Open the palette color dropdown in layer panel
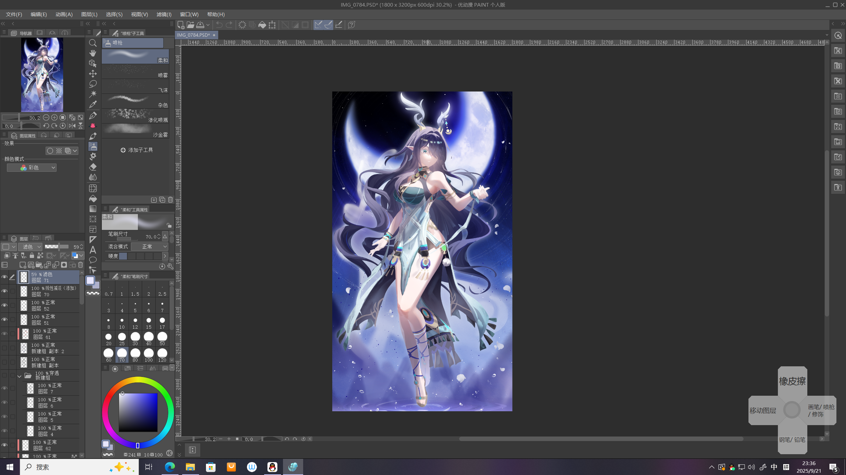Image resolution: width=846 pixels, height=475 pixels. 78,255
